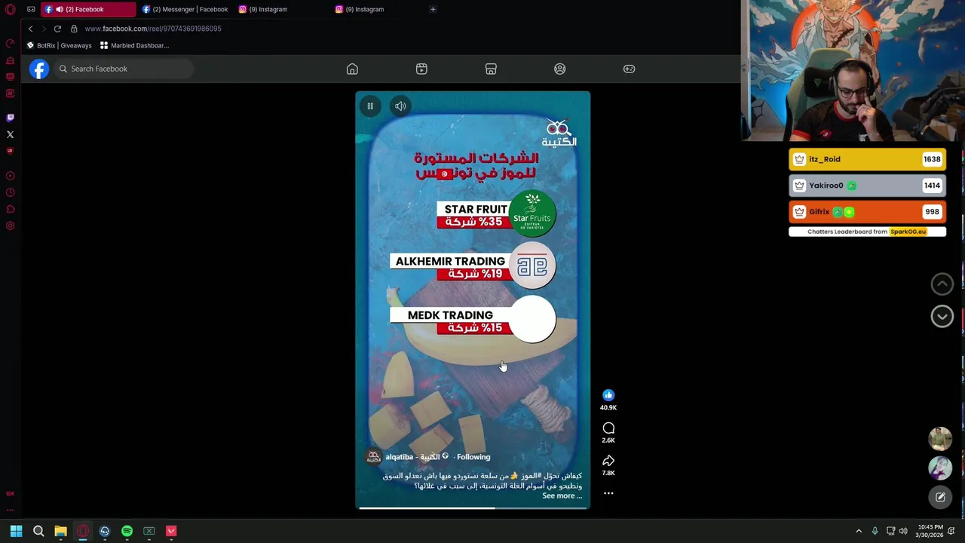Click the address bar URL

point(153,29)
